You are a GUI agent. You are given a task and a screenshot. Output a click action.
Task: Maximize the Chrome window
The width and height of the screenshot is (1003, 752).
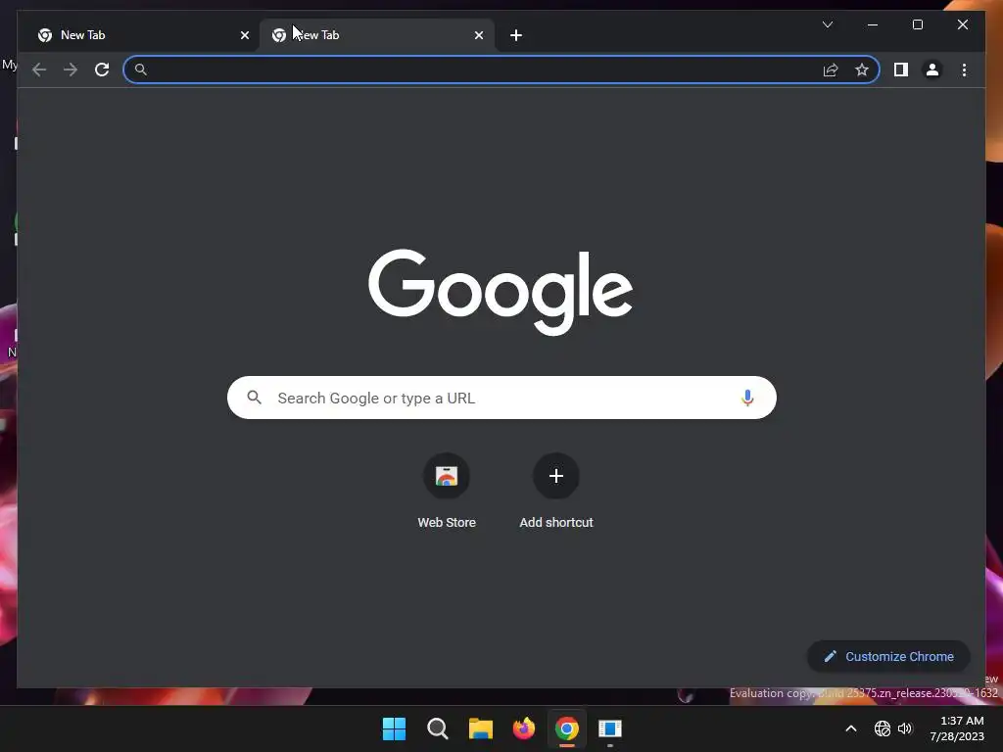pyautogui.click(x=917, y=24)
